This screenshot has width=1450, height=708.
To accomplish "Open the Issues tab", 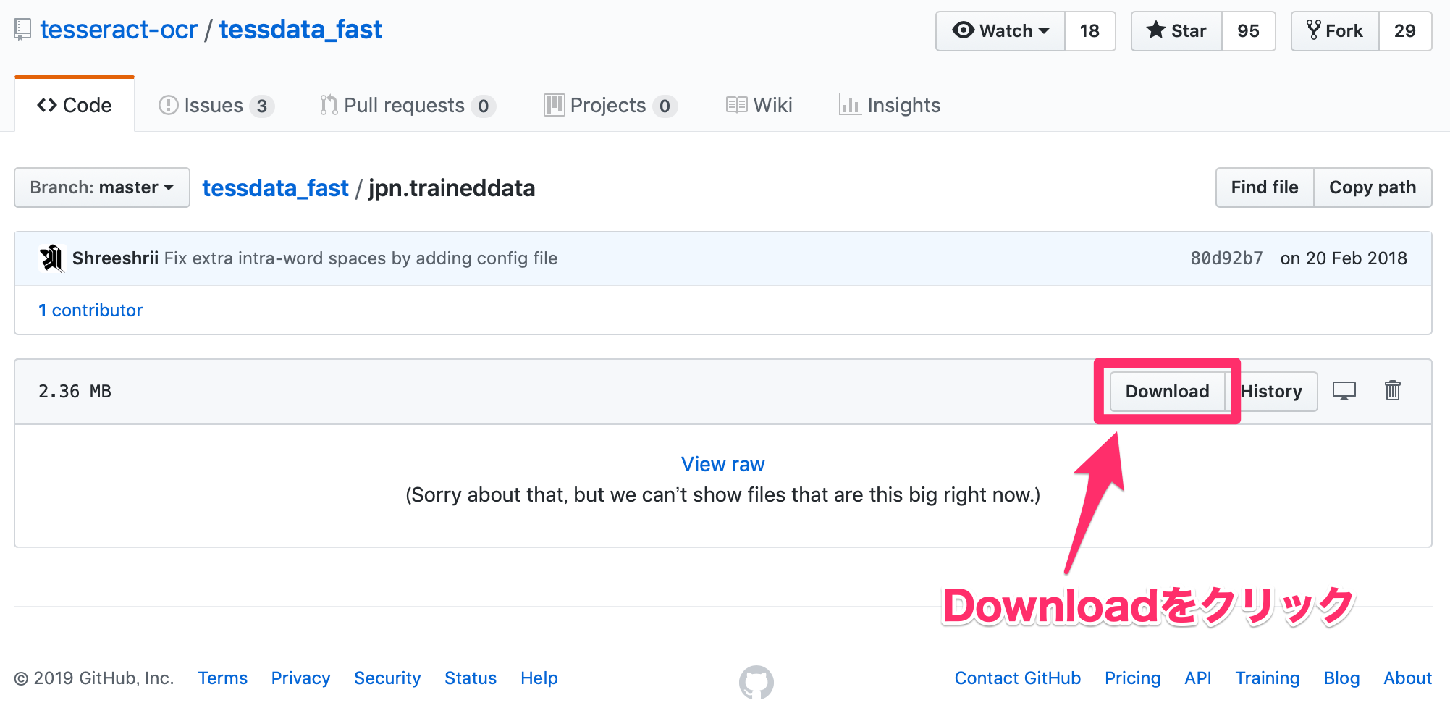I will pos(216,106).
